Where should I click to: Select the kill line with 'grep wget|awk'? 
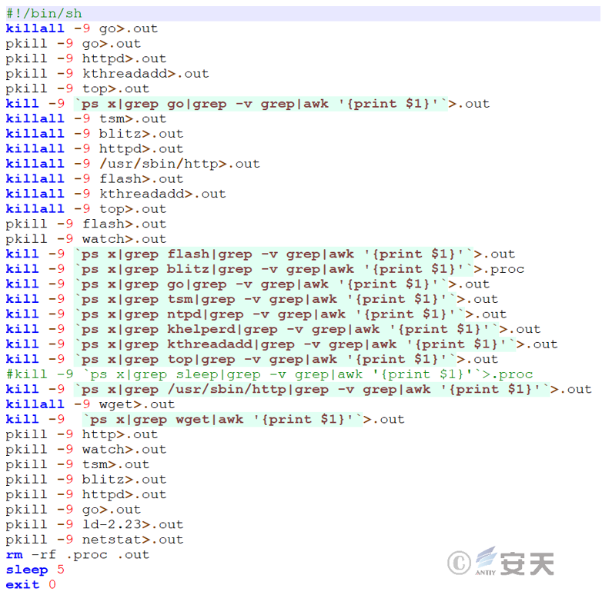pyautogui.click(x=205, y=420)
